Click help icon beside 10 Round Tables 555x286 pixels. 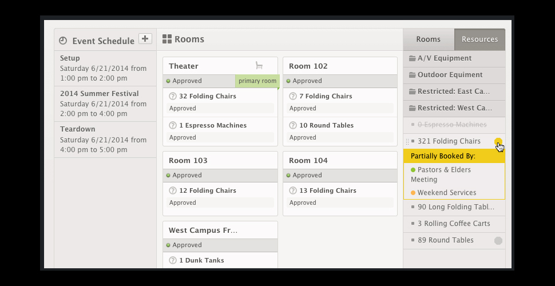point(292,125)
